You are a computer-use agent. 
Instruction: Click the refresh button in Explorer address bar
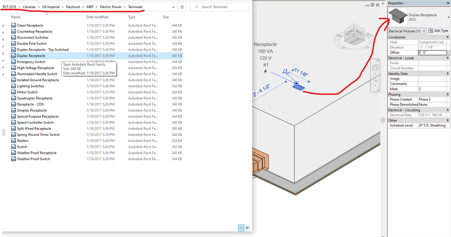point(182,7)
